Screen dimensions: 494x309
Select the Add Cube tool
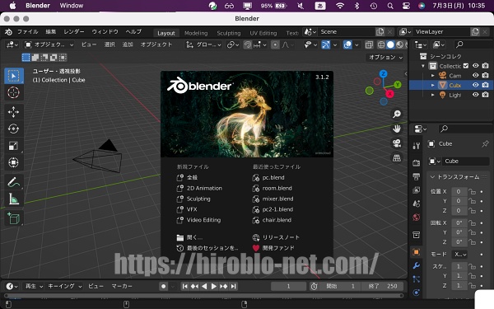click(13, 218)
